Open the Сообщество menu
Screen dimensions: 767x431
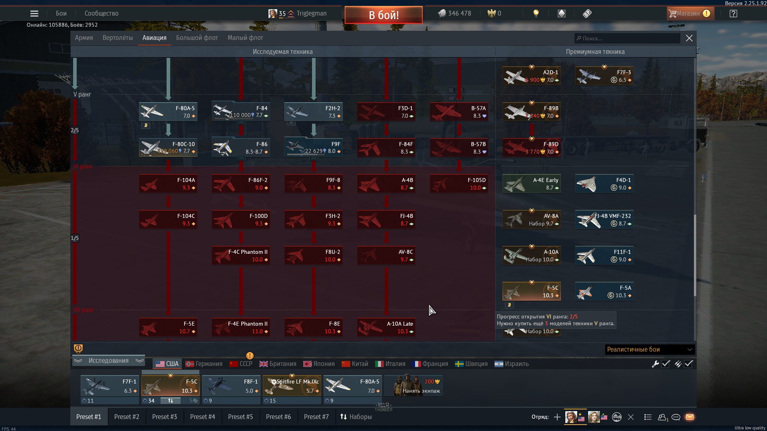101,14
